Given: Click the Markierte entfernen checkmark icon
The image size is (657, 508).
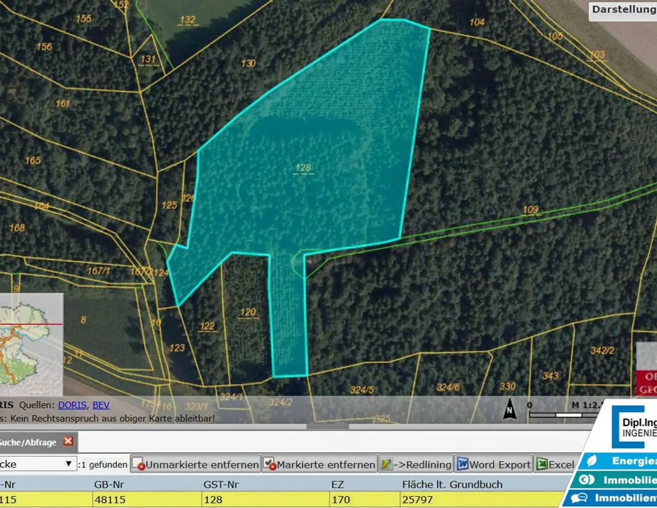Looking at the screenshot, I should 269,464.
